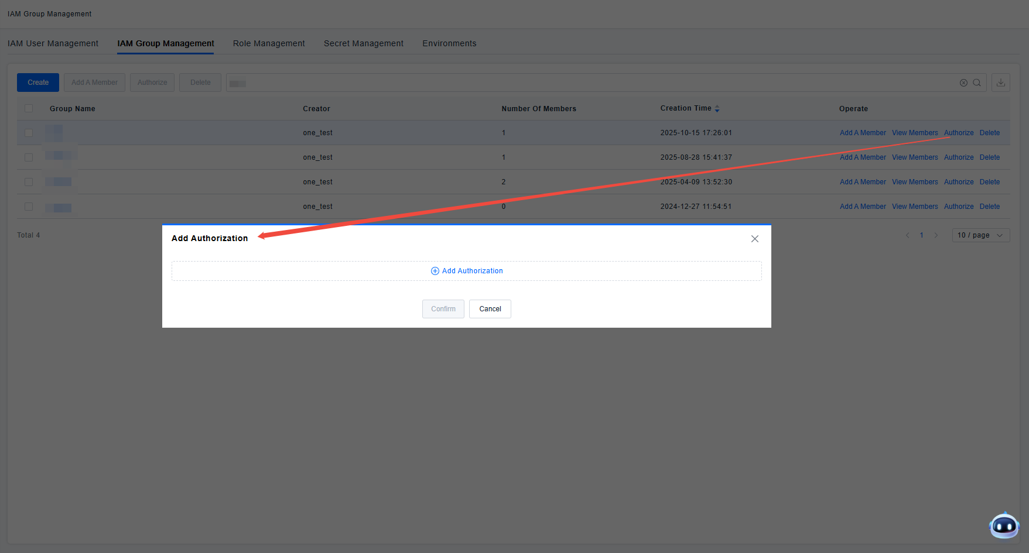This screenshot has width=1029, height=553.
Task: Clear search field with circled X icon
Action: pos(963,83)
